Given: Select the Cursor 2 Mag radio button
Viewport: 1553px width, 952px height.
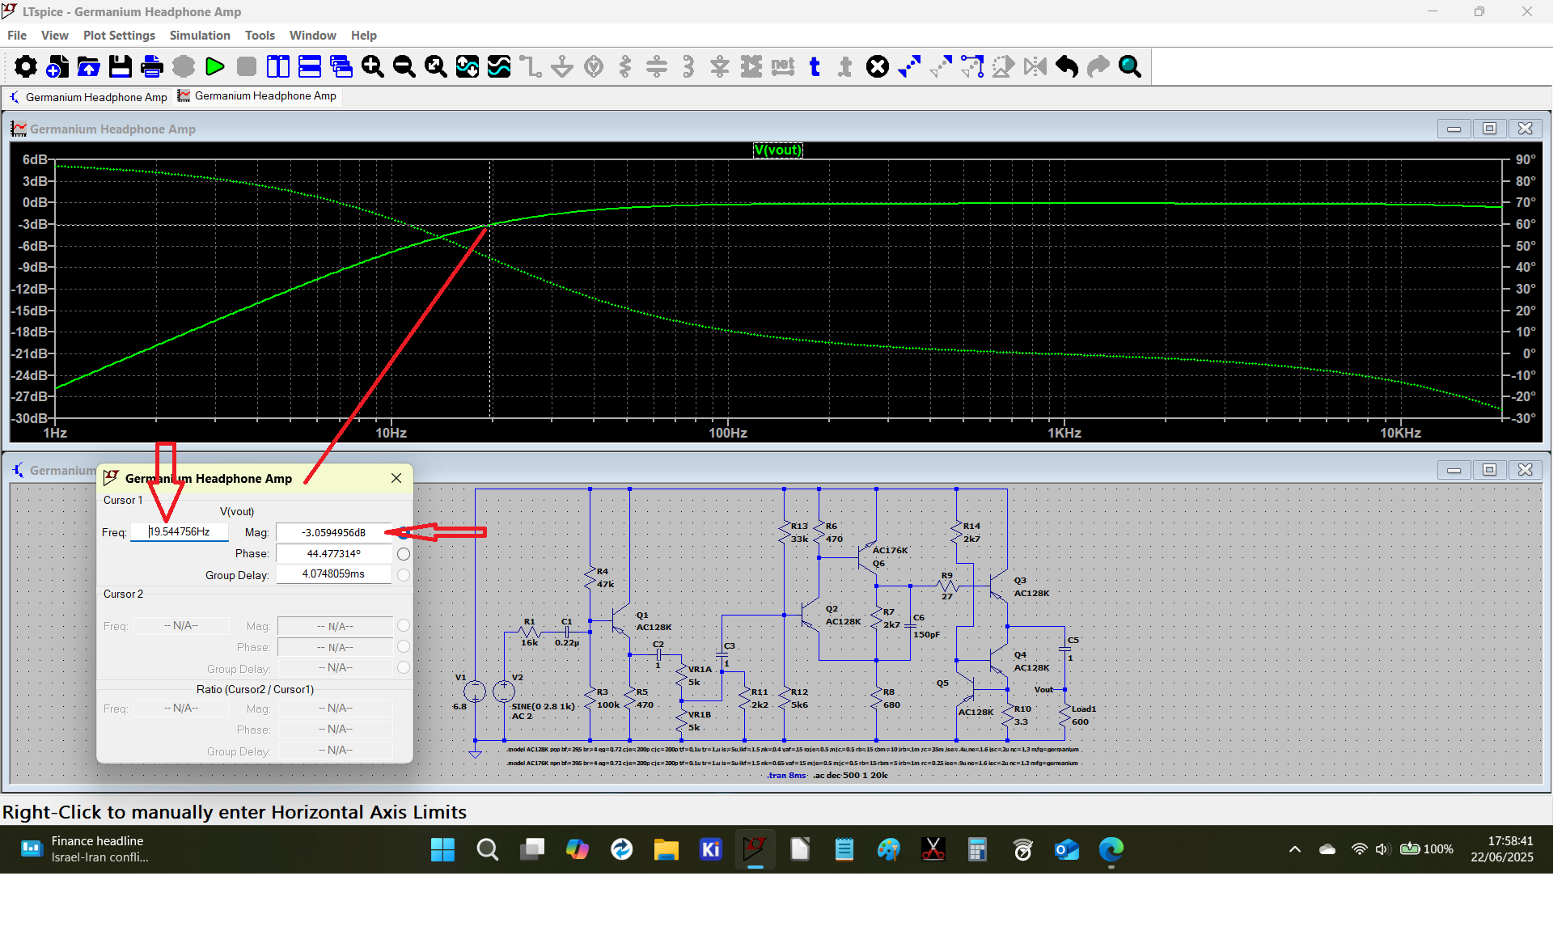Looking at the screenshot, I should coord(404,625).
